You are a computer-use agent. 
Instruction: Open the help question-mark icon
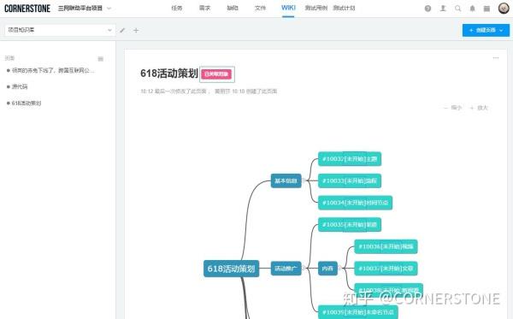[427, 9]
